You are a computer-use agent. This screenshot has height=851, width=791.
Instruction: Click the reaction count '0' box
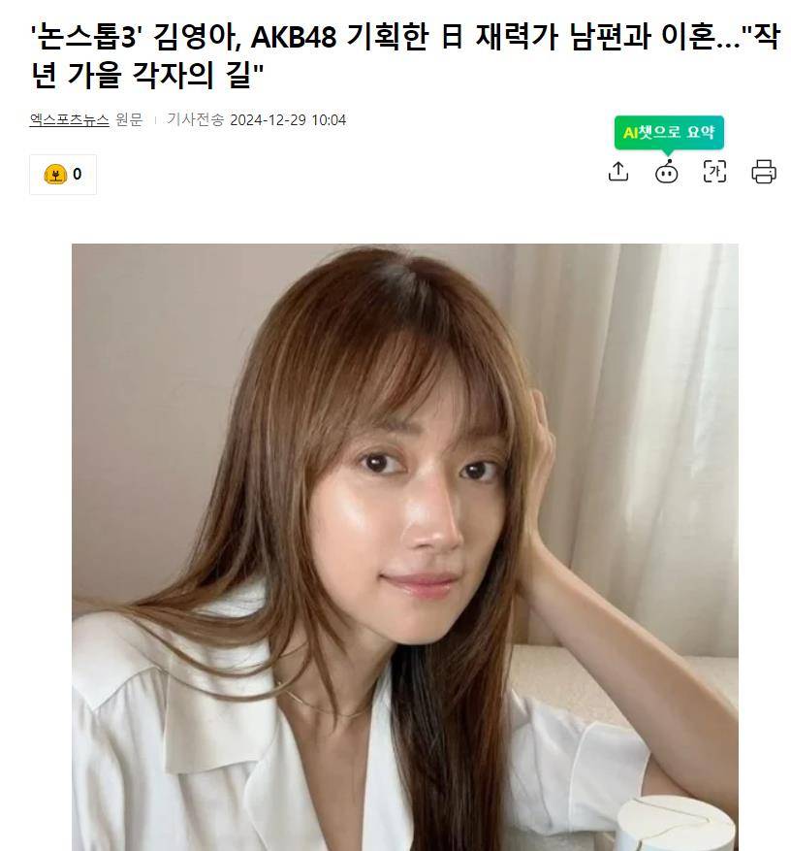click(x=63, y=175)
